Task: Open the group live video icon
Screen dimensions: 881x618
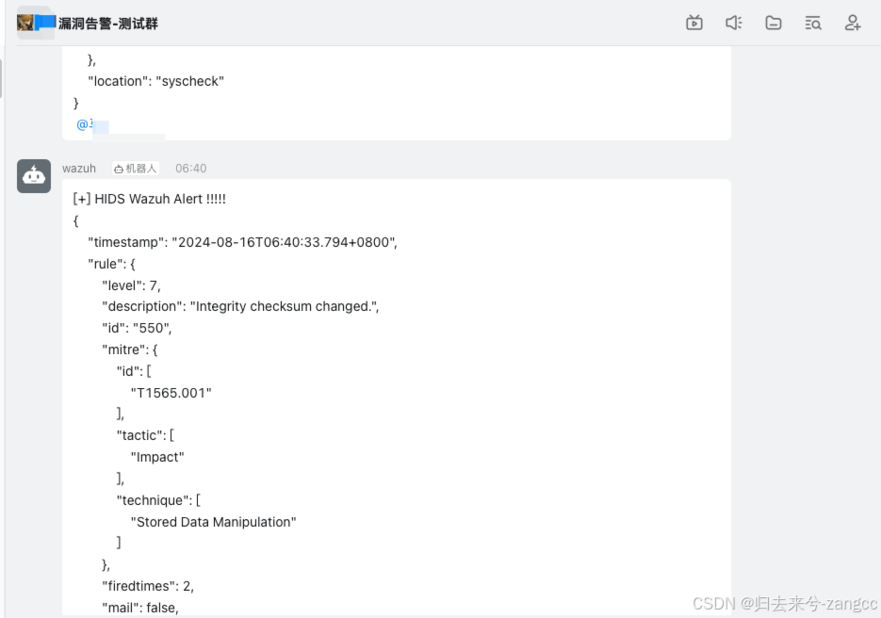Action: pos(694,23)
